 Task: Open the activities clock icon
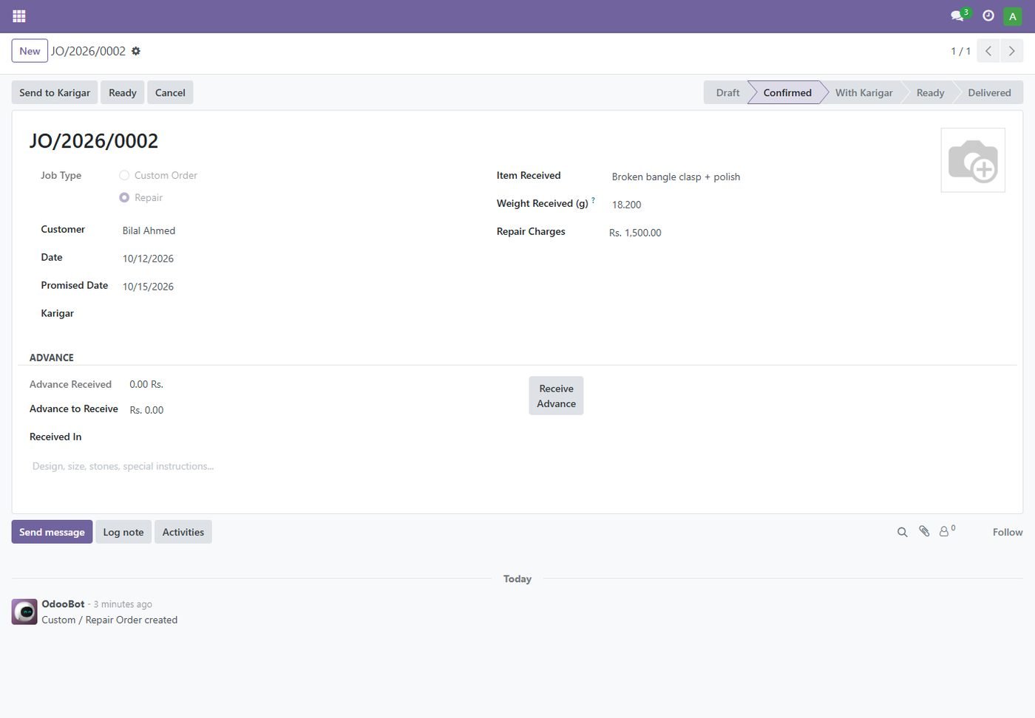[988, 16]
